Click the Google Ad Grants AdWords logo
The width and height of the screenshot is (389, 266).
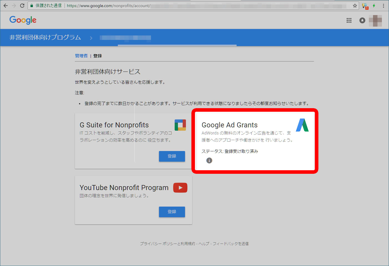coord(302,125)
